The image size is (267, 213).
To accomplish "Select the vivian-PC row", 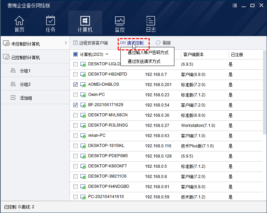I will click(97, 135).
